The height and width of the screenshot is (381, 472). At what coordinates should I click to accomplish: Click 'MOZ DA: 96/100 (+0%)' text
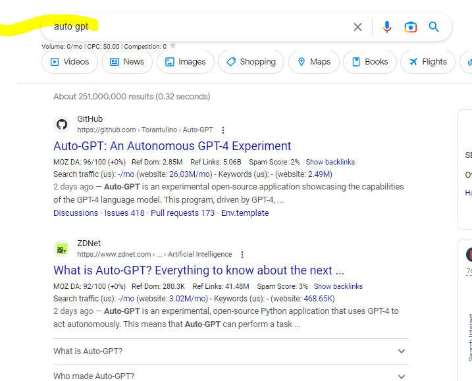(x=90, y=162)
